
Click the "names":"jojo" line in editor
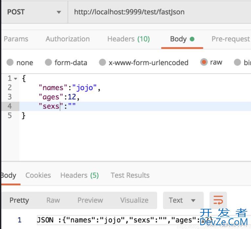point(70,88)
